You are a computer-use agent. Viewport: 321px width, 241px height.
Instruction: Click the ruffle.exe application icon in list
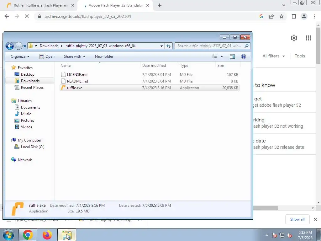(x=63, y=88)
